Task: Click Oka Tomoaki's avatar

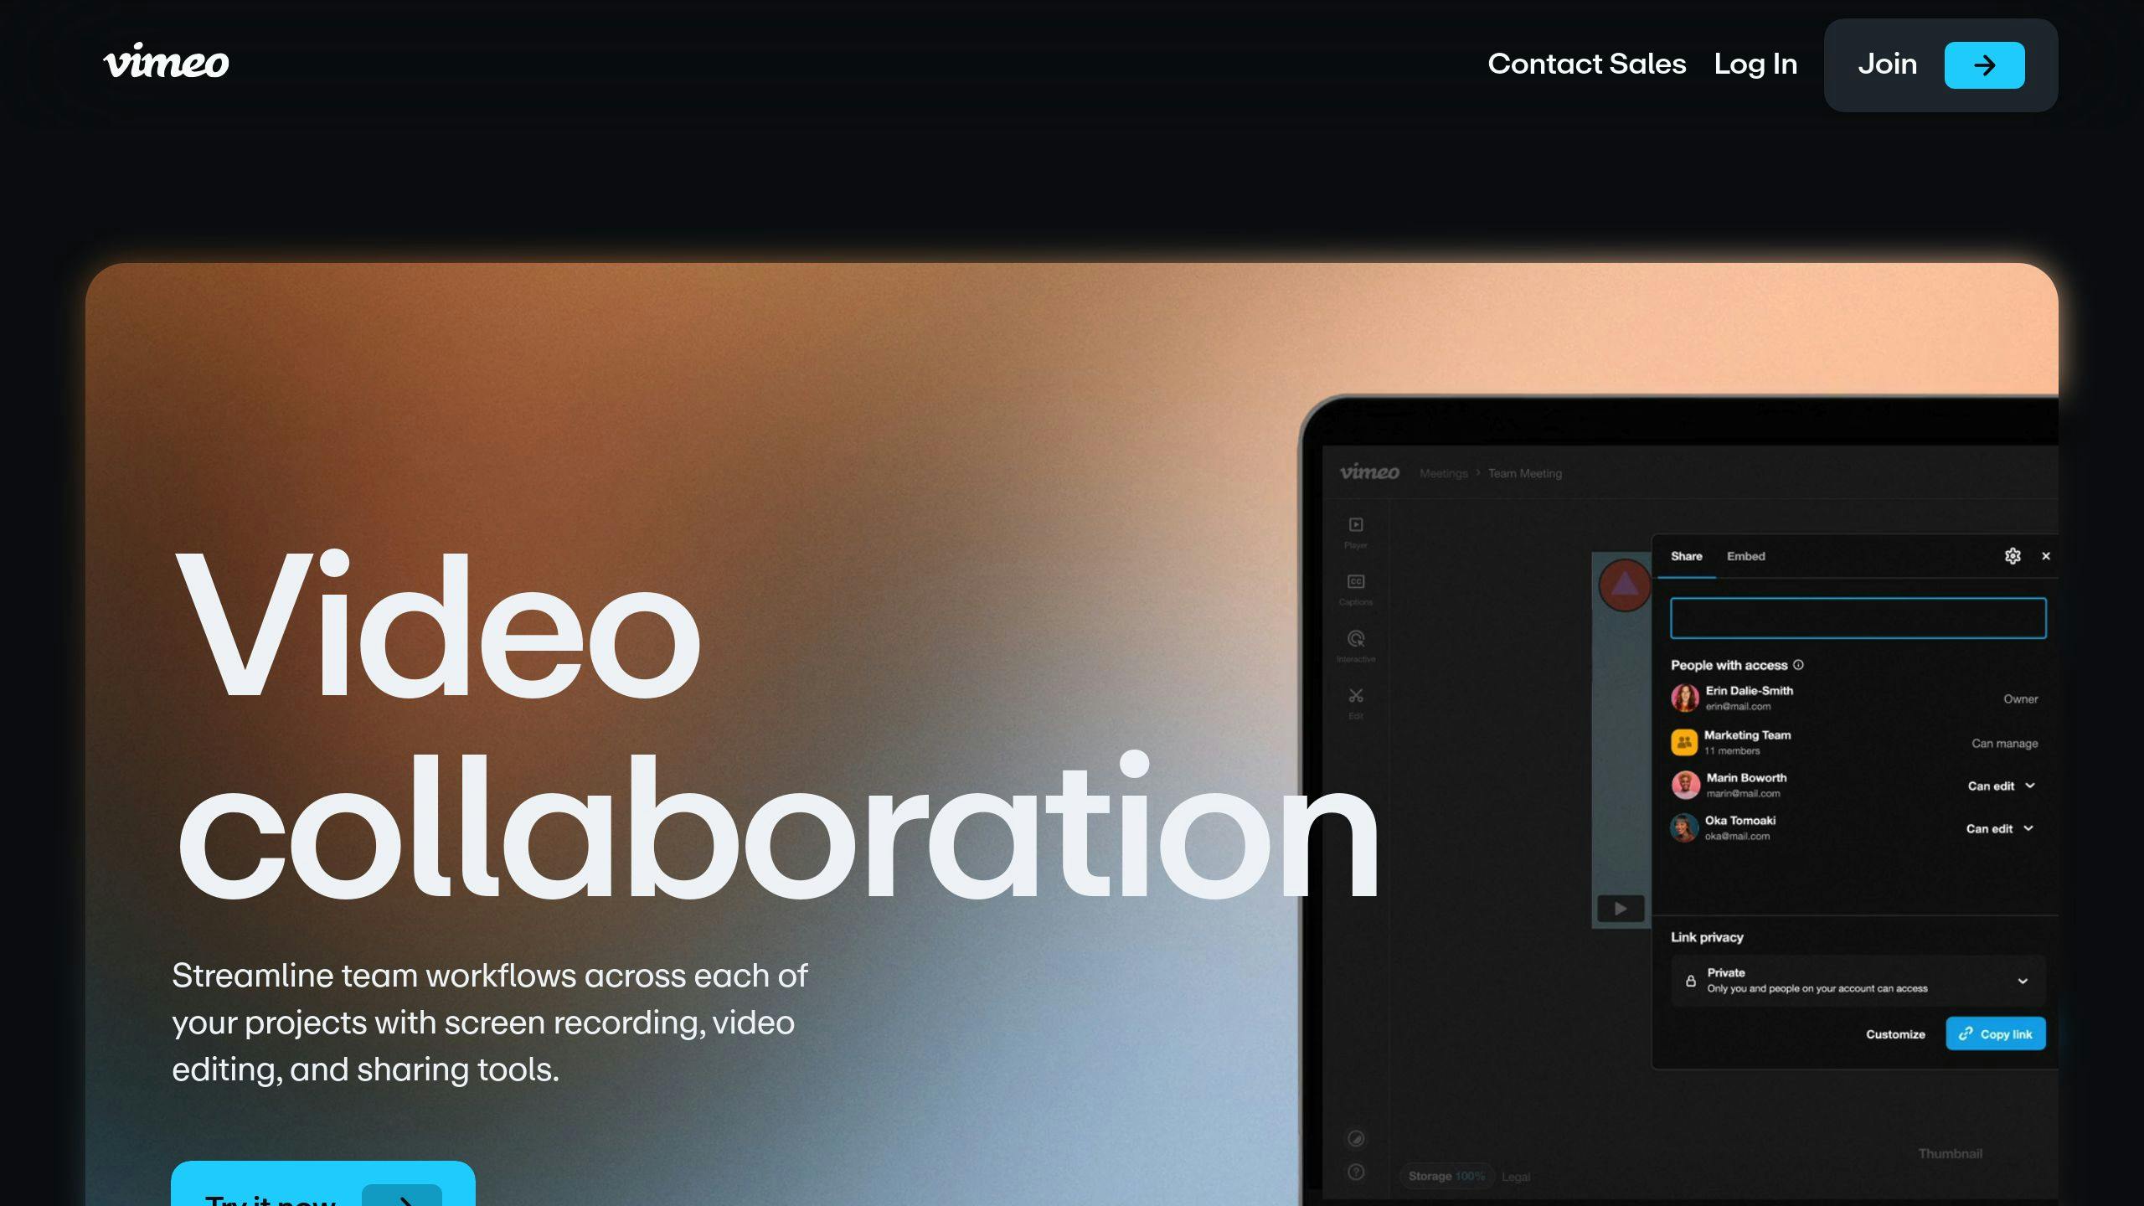Action: click(x=1684, y=827)
